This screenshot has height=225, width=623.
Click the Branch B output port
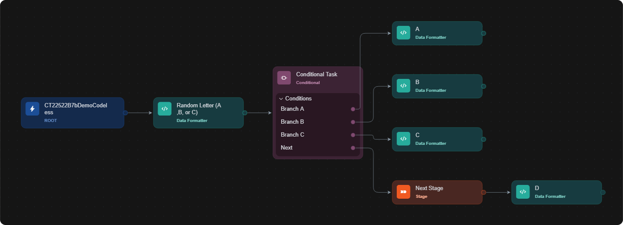[353, 122]
